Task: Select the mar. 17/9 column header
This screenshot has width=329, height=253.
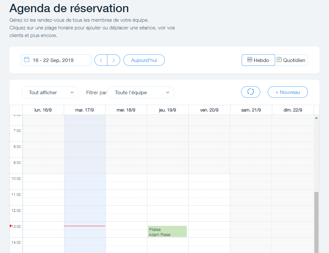Action: click(84, 110)
